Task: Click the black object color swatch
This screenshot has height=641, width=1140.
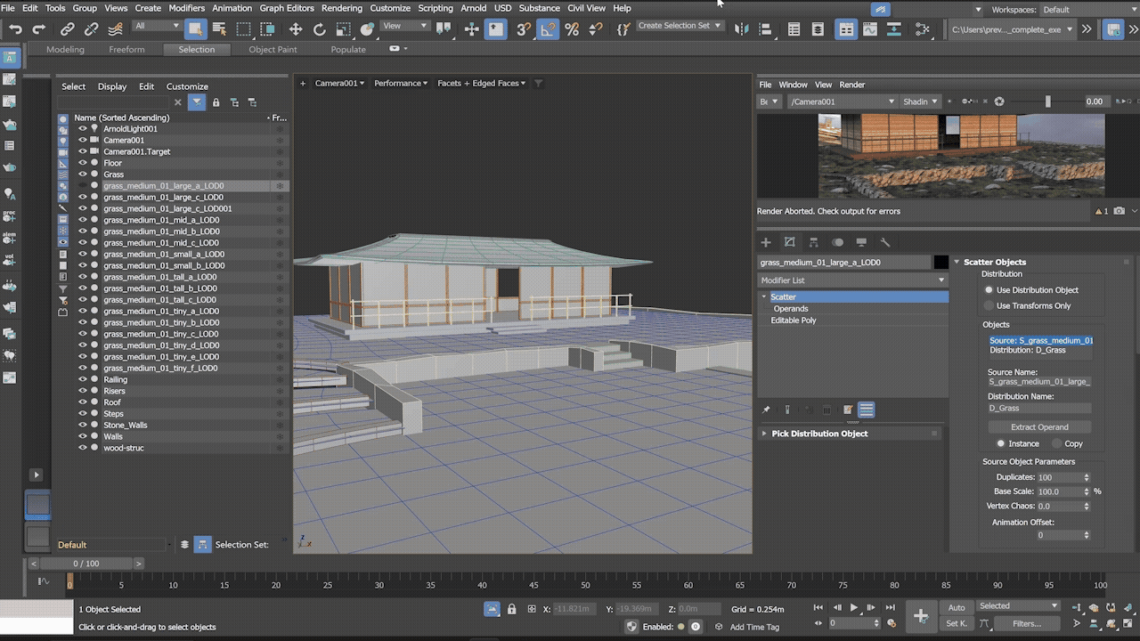Action: click(940, 263)
